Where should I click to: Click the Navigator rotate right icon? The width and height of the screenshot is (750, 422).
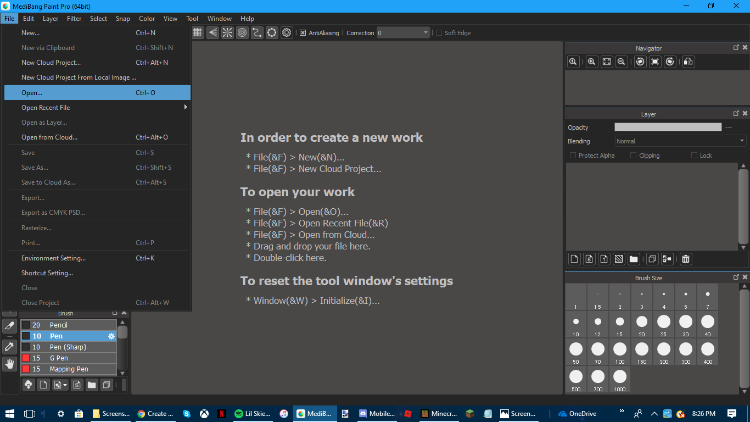pos(670,62)
